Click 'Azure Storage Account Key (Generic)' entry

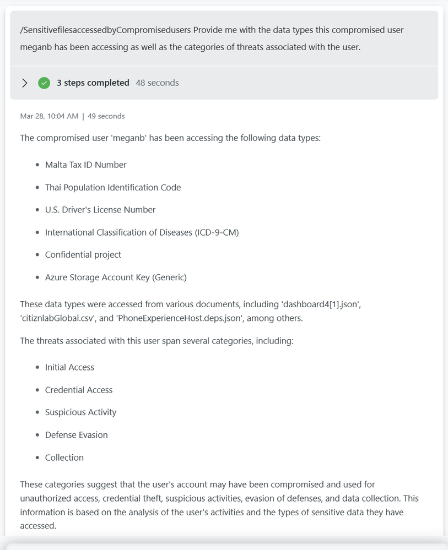tap(116, 277)
